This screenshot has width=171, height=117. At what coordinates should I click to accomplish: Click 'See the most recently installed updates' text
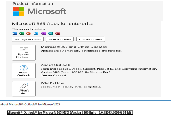71,87
